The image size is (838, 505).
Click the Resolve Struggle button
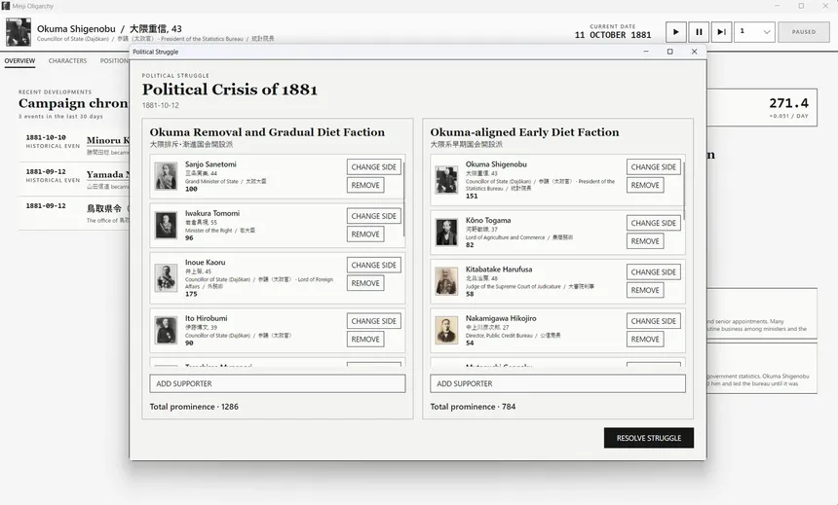click(x=649, y=438)
